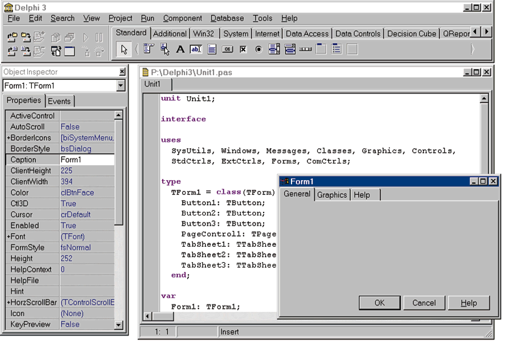Select the RadioButton component icon
The height and width of the screenshot is (346, 505).
[x=258, y=50]
